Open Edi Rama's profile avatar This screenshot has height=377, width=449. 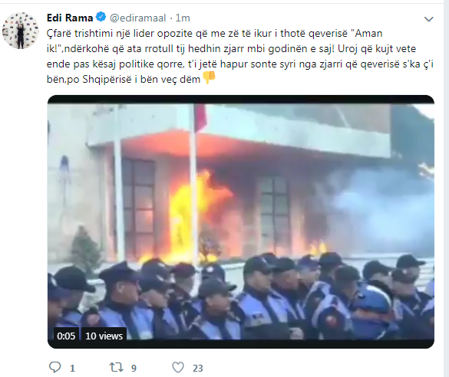[21, 31]
